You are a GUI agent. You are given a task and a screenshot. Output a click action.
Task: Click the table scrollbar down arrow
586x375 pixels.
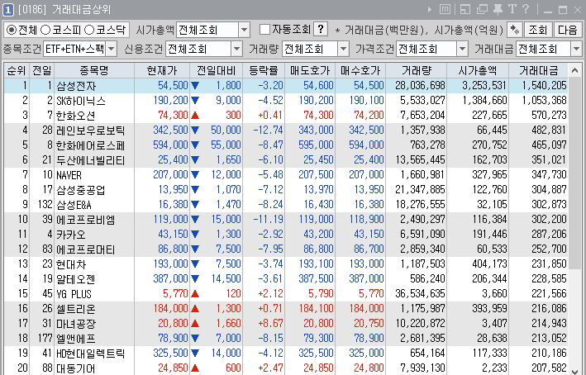574,371
